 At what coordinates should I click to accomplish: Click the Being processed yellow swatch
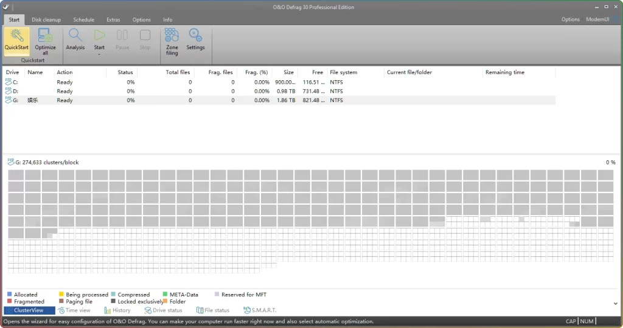pyautogui.click(x=61, y=294)
